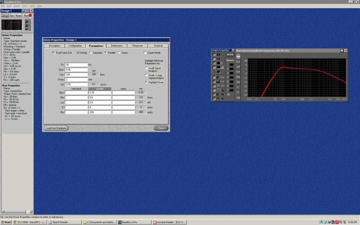This screenshot has width=360, height=225.
Task: Select memory 1 color swatch
Action: click(x=231, y=64)
